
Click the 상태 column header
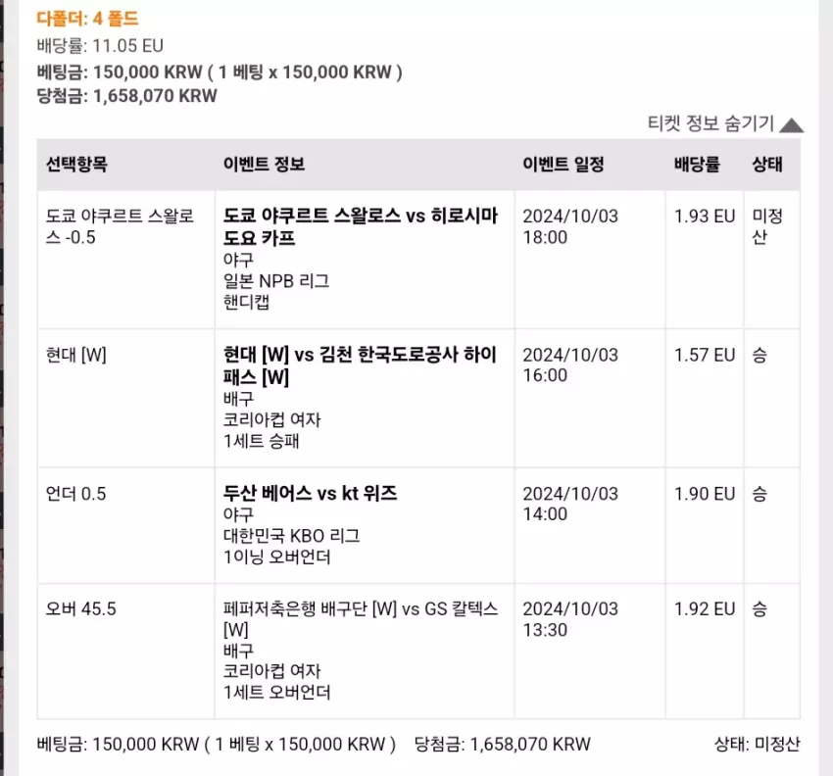tap(767, 165)
